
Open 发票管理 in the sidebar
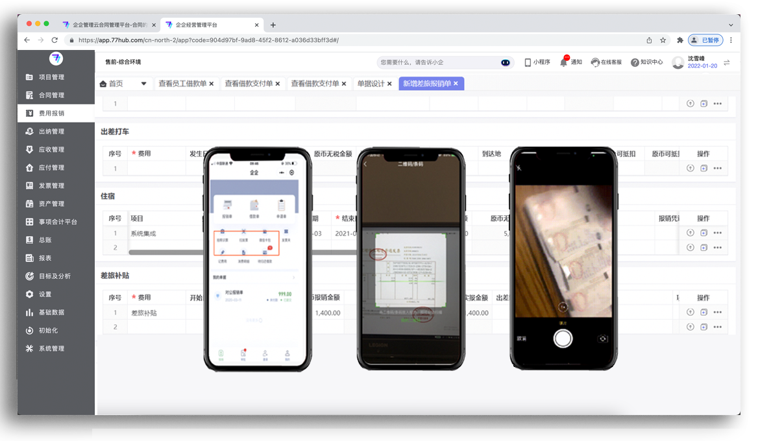point(51,185)
